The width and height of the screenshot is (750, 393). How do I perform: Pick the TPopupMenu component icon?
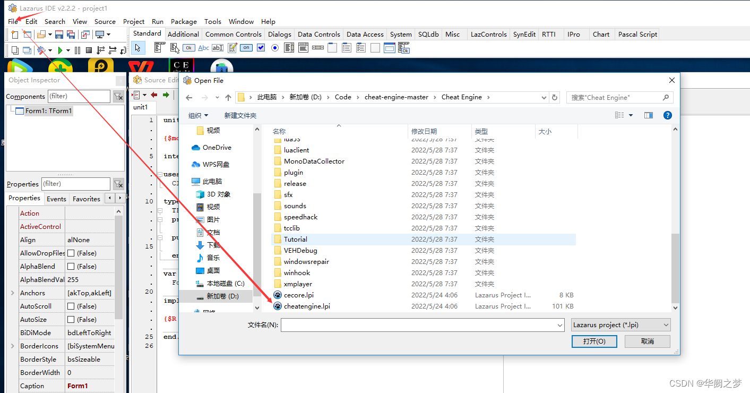click(x=174, y=48)
